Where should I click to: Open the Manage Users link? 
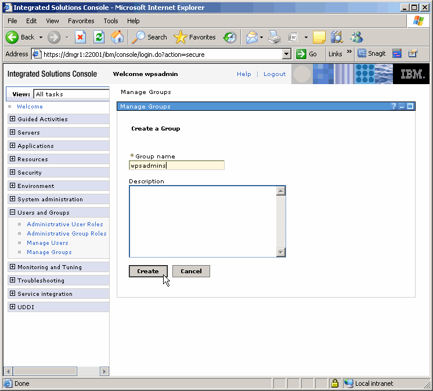pos(47,243)
